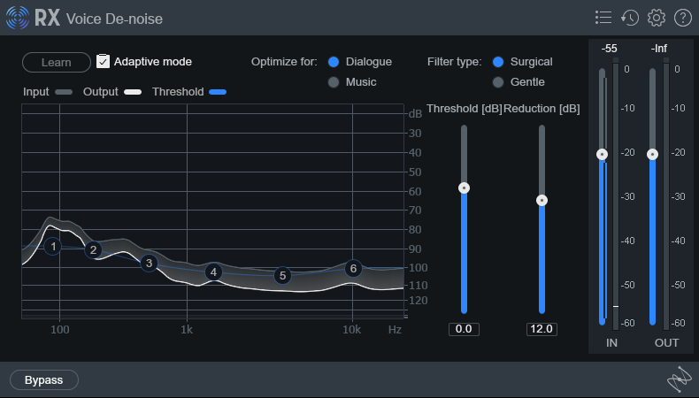This screenshot has height=398, width=699.
Task: Click the Output legend swatch
Action: 133,92
